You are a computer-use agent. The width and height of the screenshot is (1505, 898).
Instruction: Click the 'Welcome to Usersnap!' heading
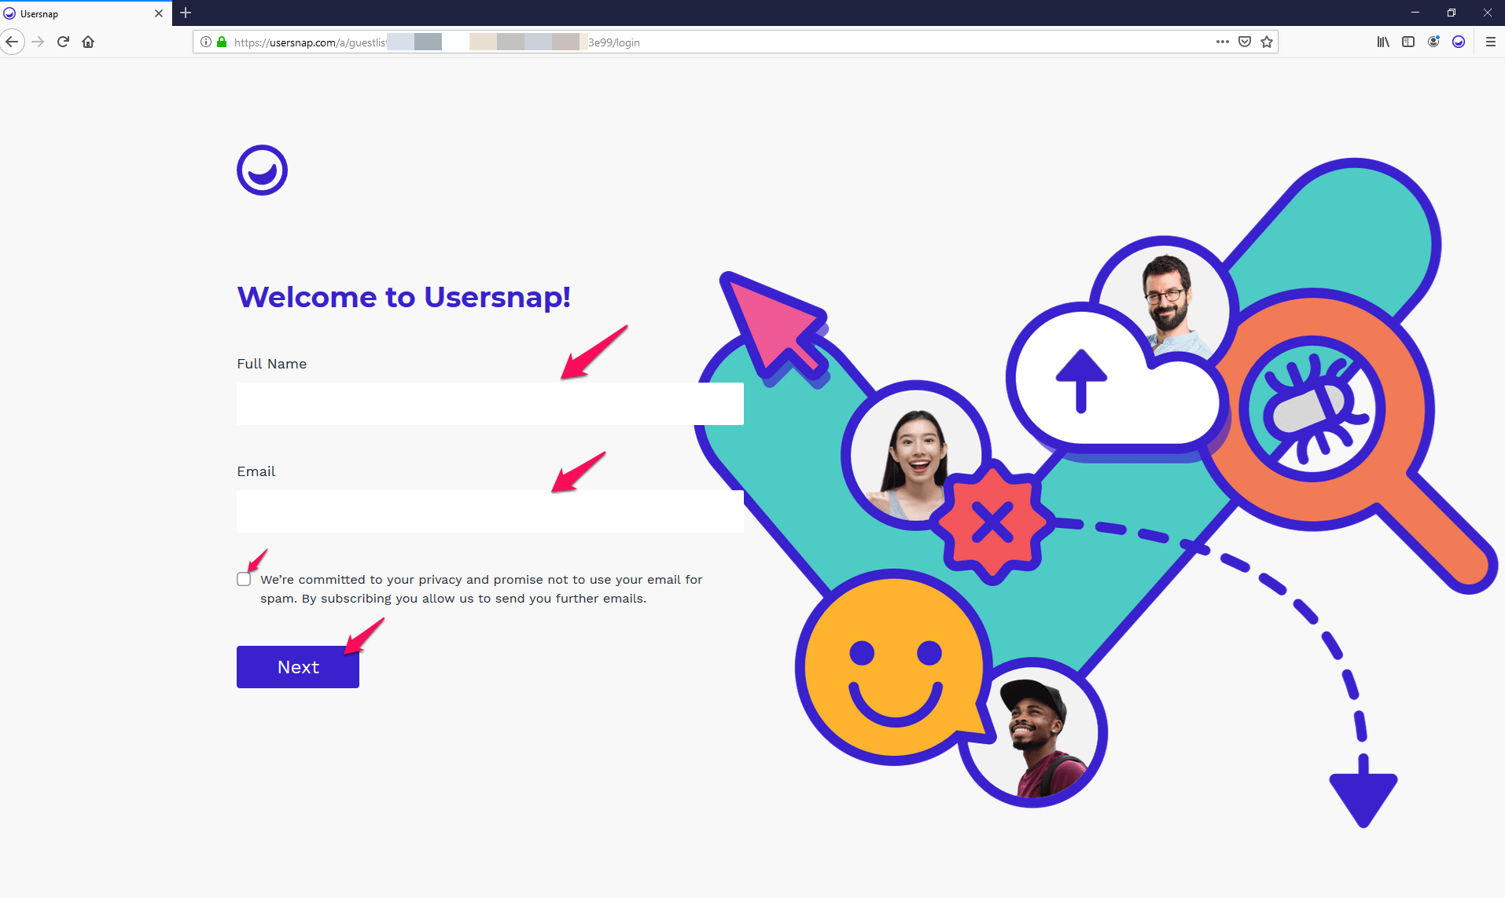tap(403, 297)
